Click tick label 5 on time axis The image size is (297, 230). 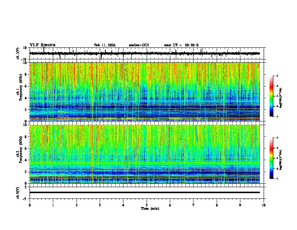pyautogui.click(x=147, y=205)
